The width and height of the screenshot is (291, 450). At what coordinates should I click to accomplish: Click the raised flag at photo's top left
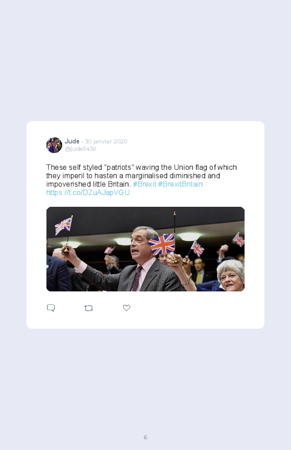point(64,225)
